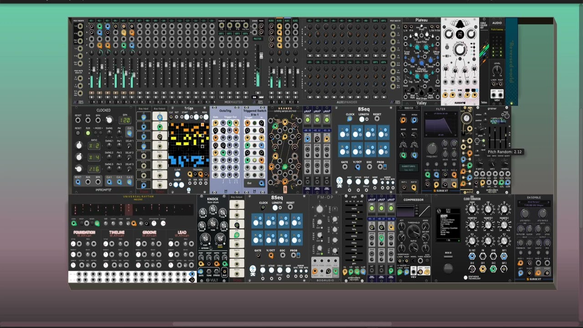The height and width of the screenshot is (328, 583).
Task: Click the MODE knob on Trigs
Action: [206, 117]
